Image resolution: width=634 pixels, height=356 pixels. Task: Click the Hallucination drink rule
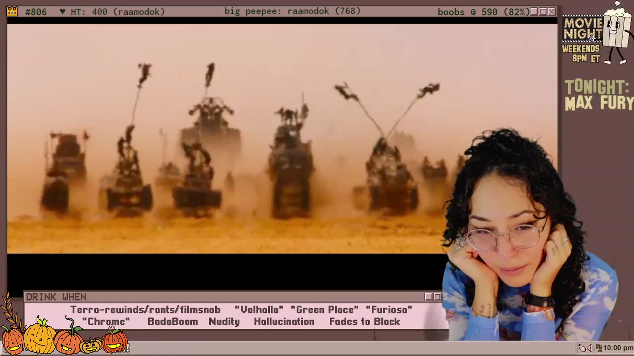pos(284,322)
